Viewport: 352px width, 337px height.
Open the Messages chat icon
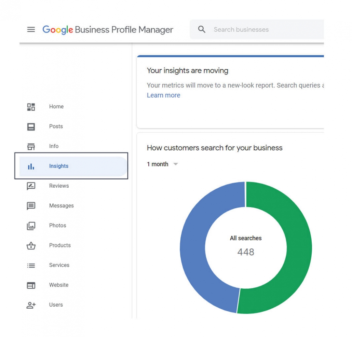pos(31,206)
